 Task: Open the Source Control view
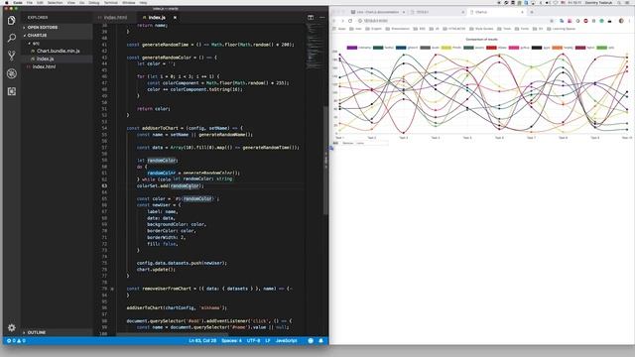[x=11, y=56]
